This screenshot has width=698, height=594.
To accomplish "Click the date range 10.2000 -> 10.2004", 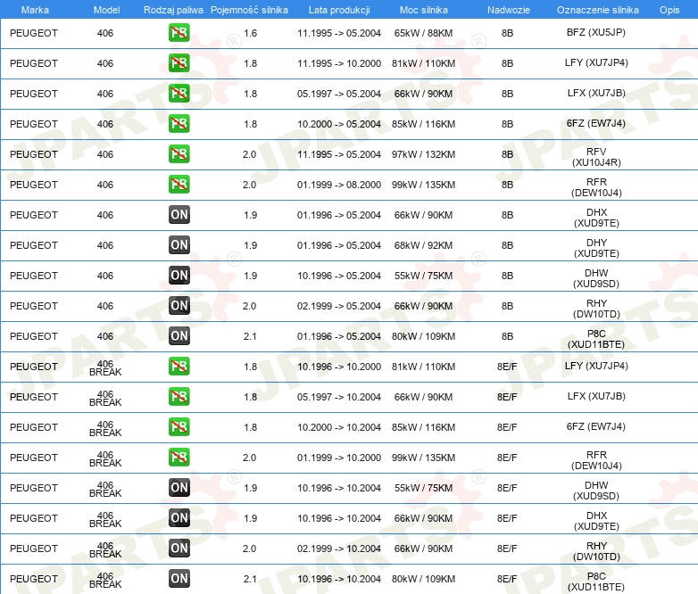I will click(x=339, y=427).
